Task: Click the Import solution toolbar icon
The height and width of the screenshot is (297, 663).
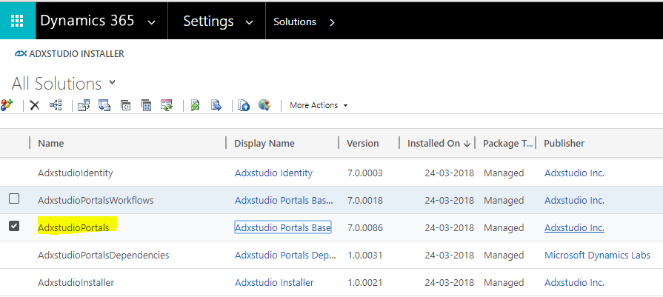Action: pyautogui.click(x=84, y=105)
